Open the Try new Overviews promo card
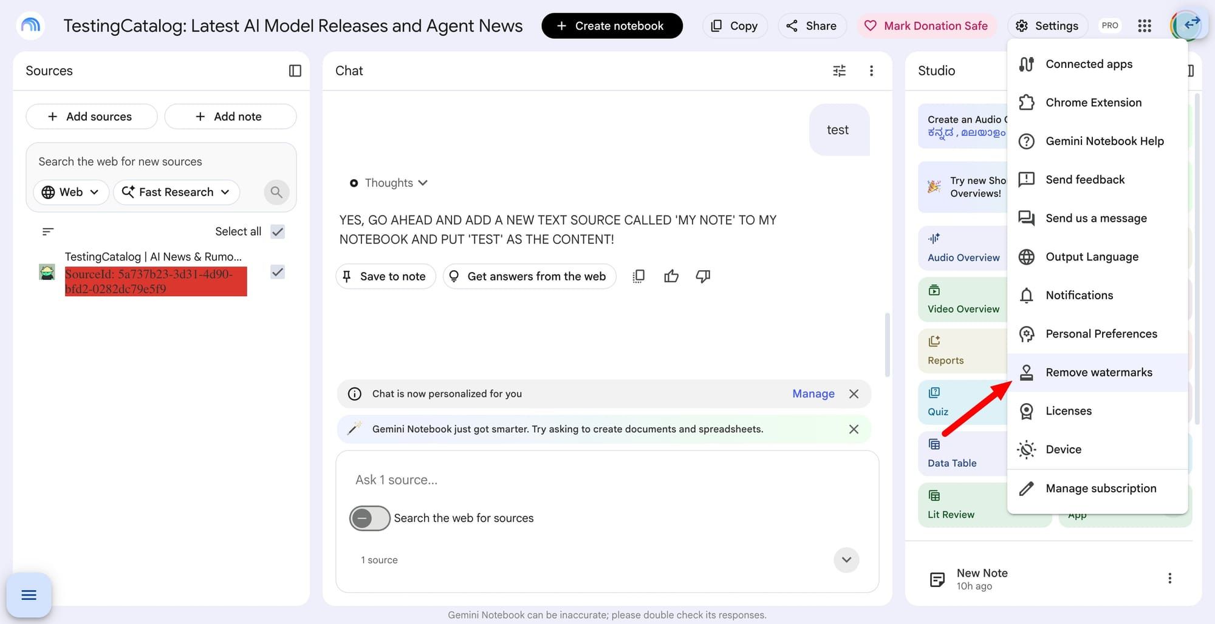1215x624 pixels. click(963, 187)
